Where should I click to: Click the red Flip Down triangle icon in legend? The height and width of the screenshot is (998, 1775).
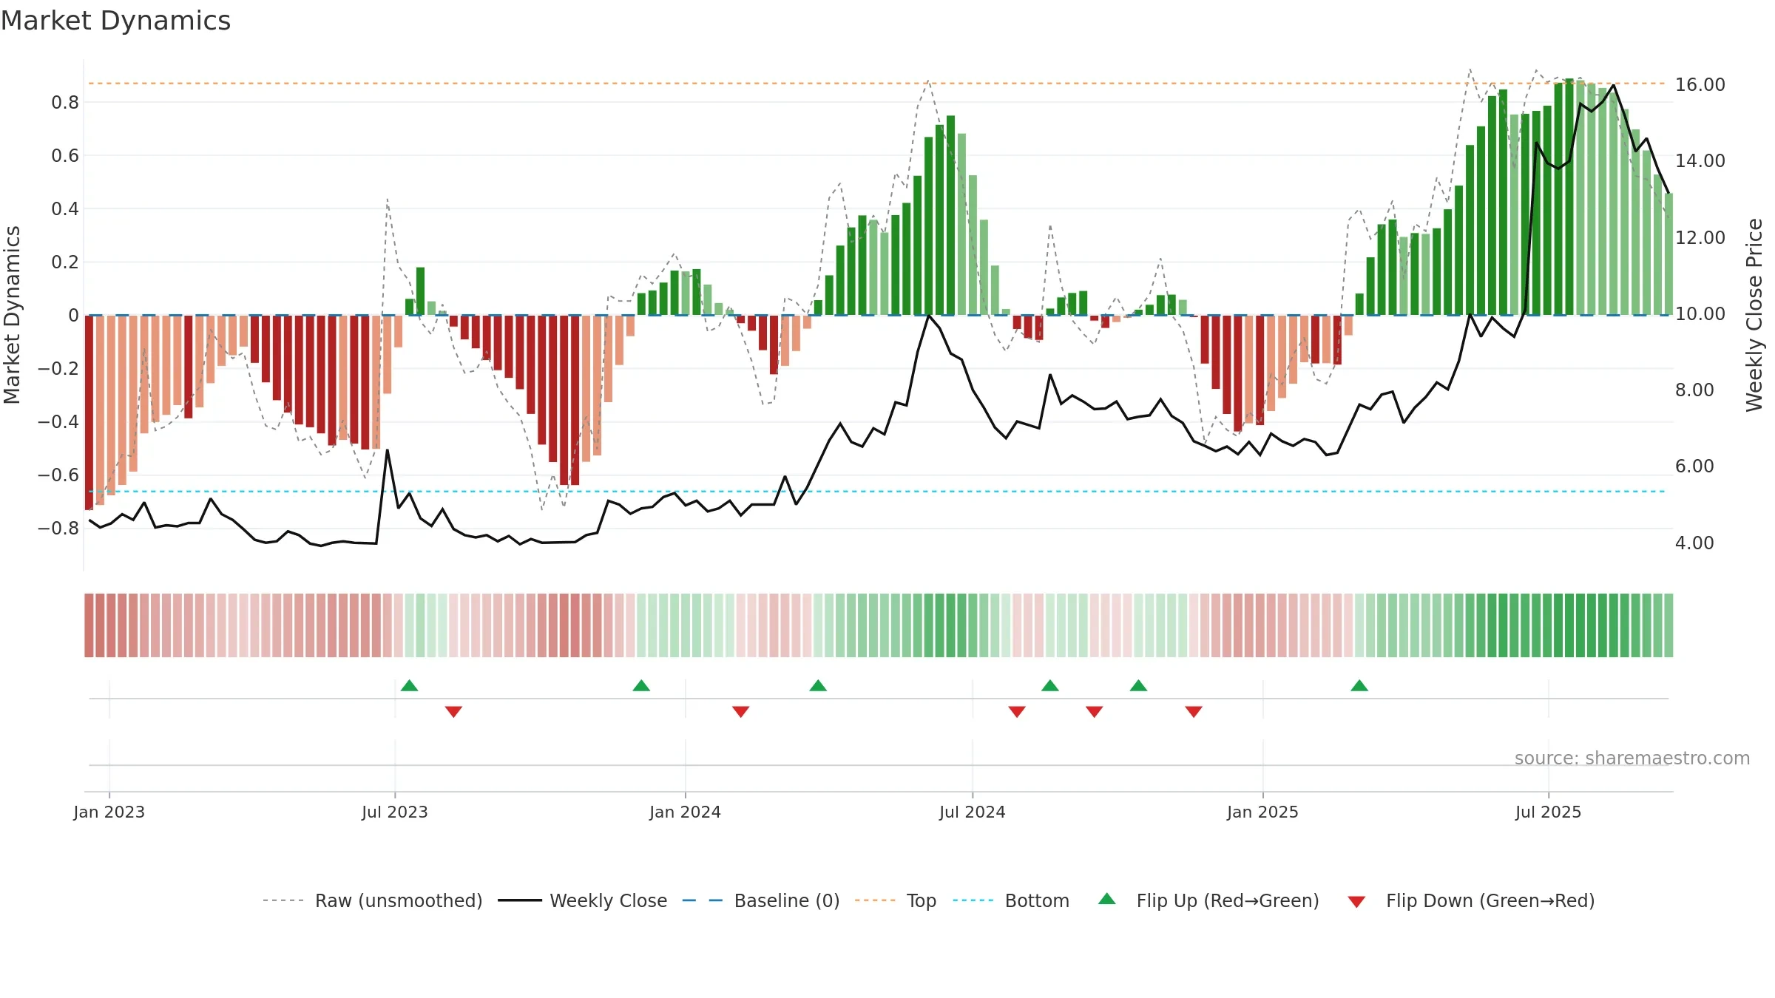1356,902
